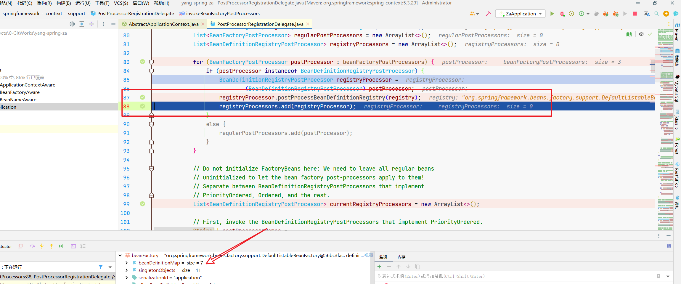Click Show Execution Point icon
Screen dimensions: 681x284
click(x=20, y=246)
